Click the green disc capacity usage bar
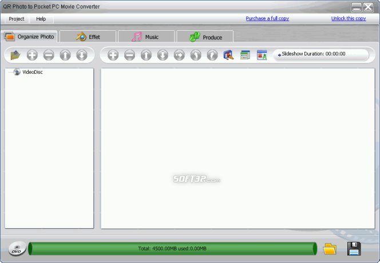The image size is (380, 263). point(172,249)
